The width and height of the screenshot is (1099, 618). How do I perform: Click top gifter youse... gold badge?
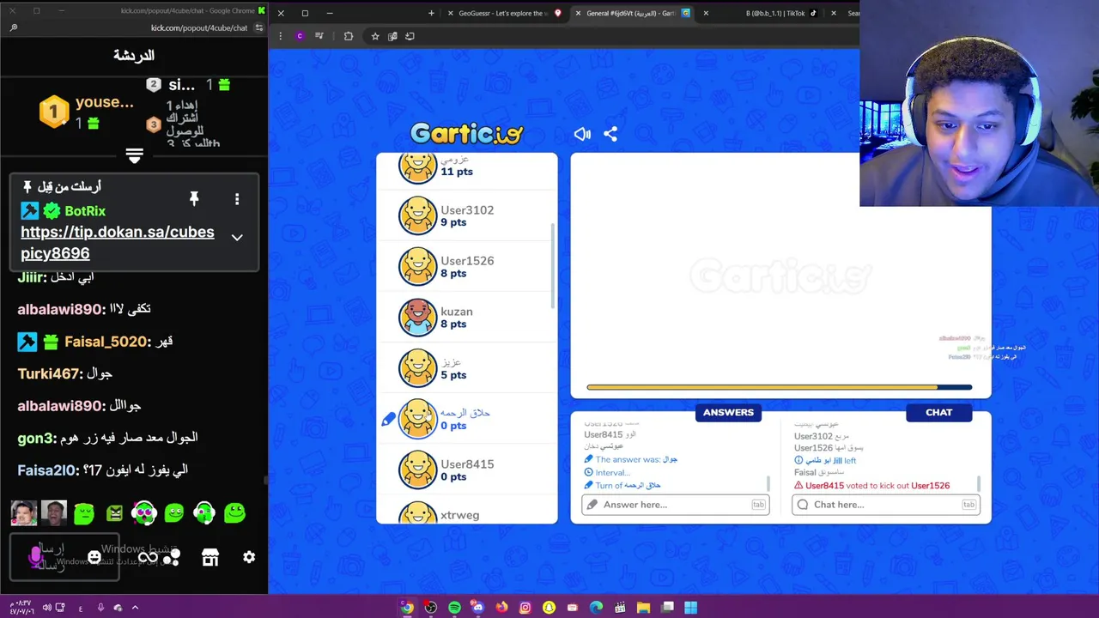[54, 112]
